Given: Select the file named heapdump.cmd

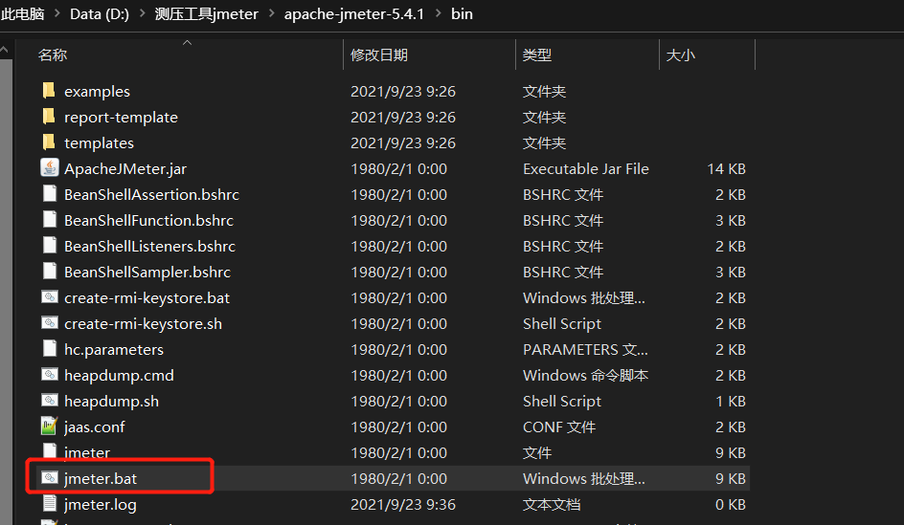Looking at the screenshot, I should click(x=119, y=375).
